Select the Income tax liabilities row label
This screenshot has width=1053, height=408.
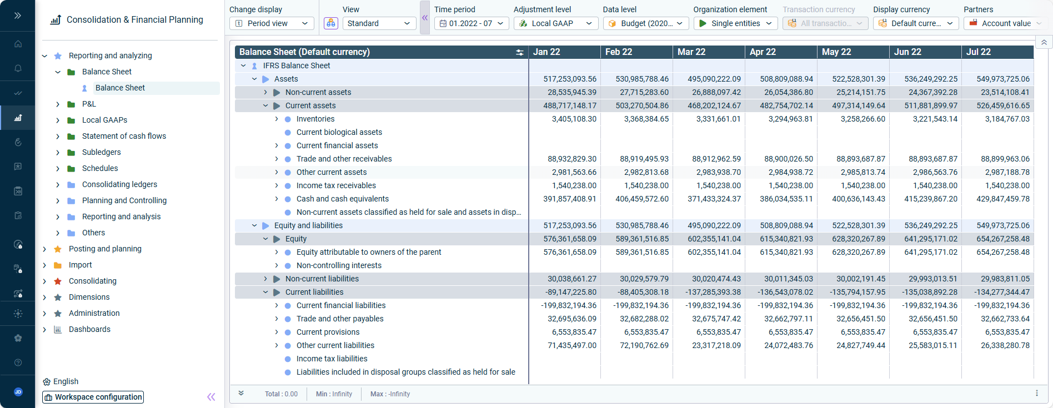(332, 359)
